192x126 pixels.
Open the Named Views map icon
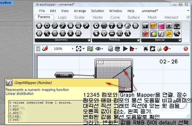tap(90, 49)
